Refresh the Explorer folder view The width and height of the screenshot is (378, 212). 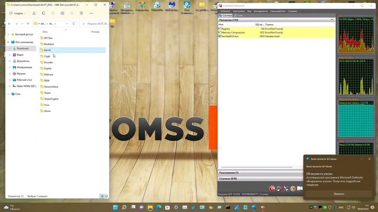[x=74, y=24]
